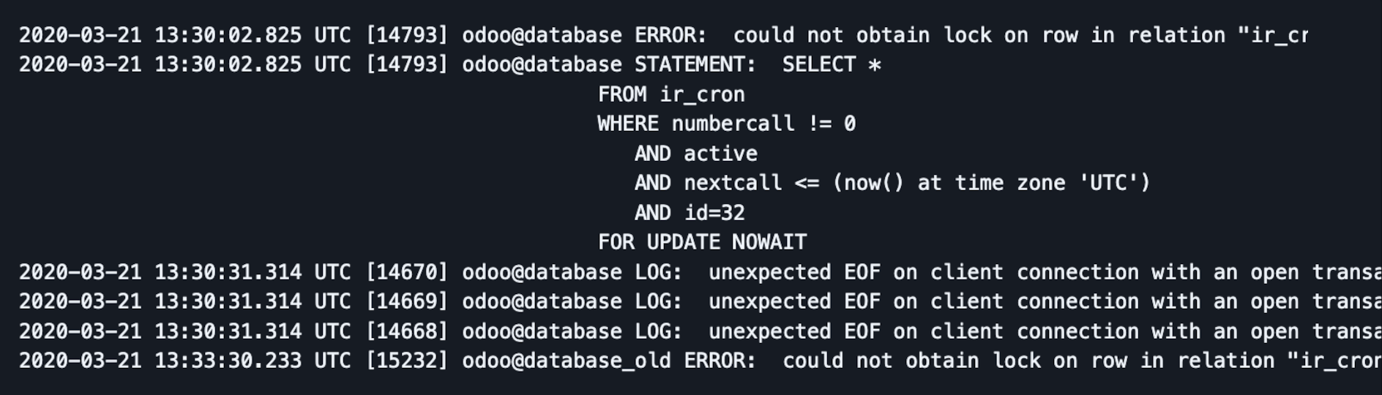Click process ID [14668] in the log
Viewport: 1382px width, 395px height.
406,331
